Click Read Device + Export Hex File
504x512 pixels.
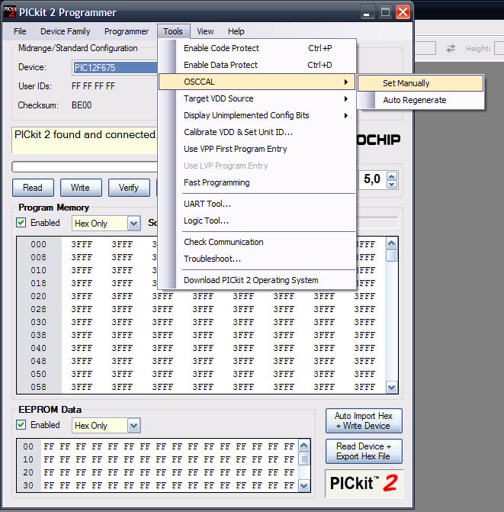click(x=364, y=451)
